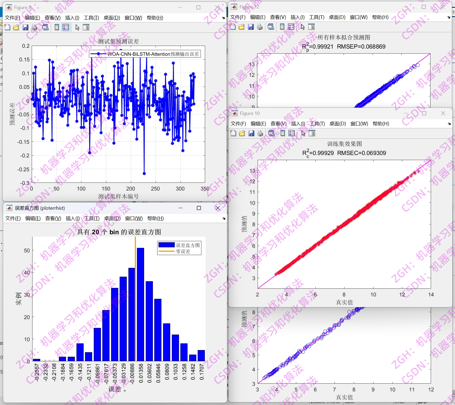The image size is (455, 405).
Task: Open 文件(F) menu in Figure 8
Action: click(13, 18)
